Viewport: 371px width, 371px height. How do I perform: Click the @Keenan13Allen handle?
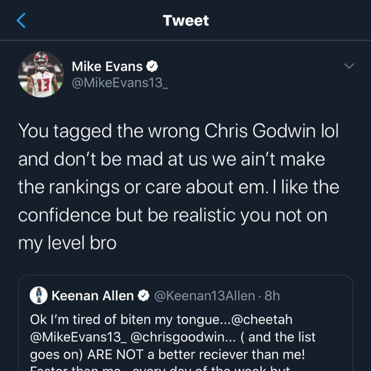(205, 296)
